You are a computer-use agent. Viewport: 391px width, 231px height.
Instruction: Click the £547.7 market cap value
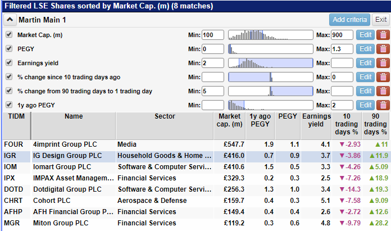click(234, 144)
